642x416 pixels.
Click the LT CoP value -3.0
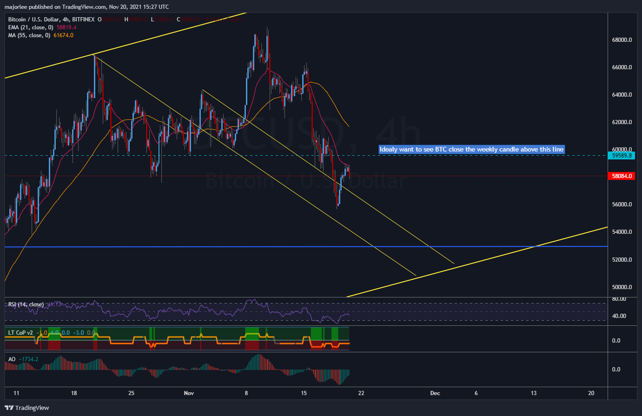(78, 333)
